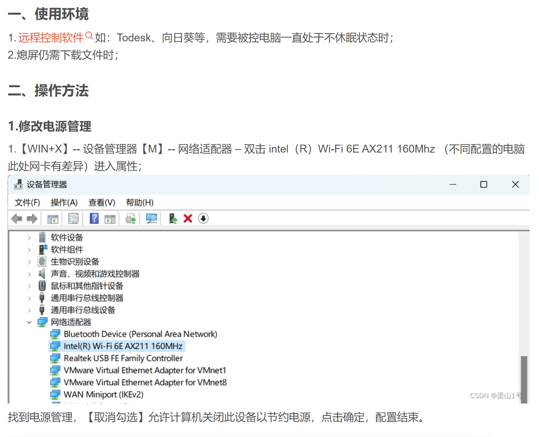
Task: Open the 查看(V) menu
Action: [x=102, y=203]
